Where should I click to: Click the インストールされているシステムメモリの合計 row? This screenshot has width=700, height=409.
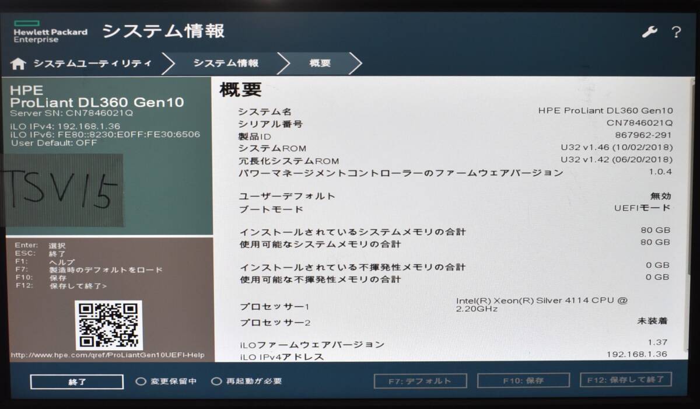point(455,231)
